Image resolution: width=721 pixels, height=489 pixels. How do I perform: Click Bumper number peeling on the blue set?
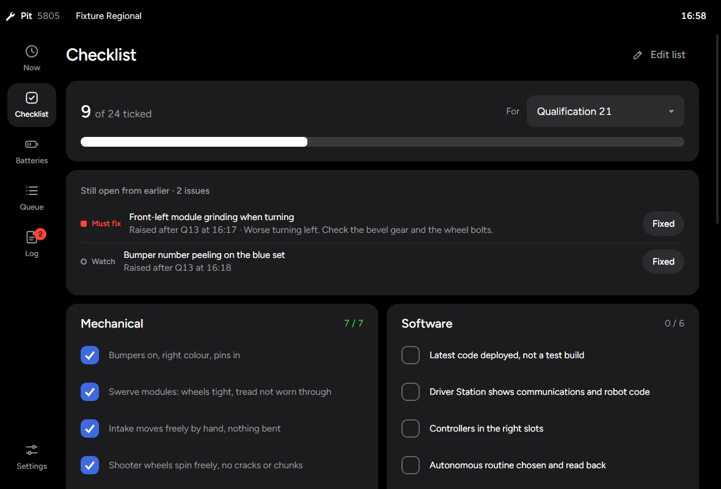coord(204,256)
